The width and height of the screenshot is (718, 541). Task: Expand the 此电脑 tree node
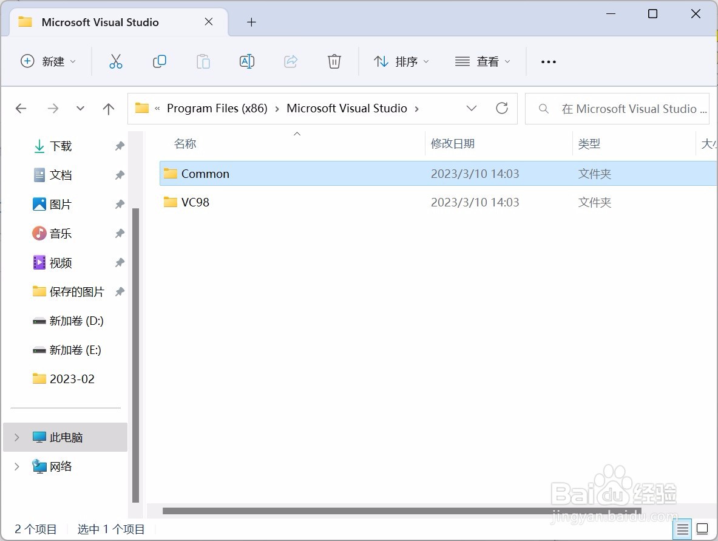point(17,437)
